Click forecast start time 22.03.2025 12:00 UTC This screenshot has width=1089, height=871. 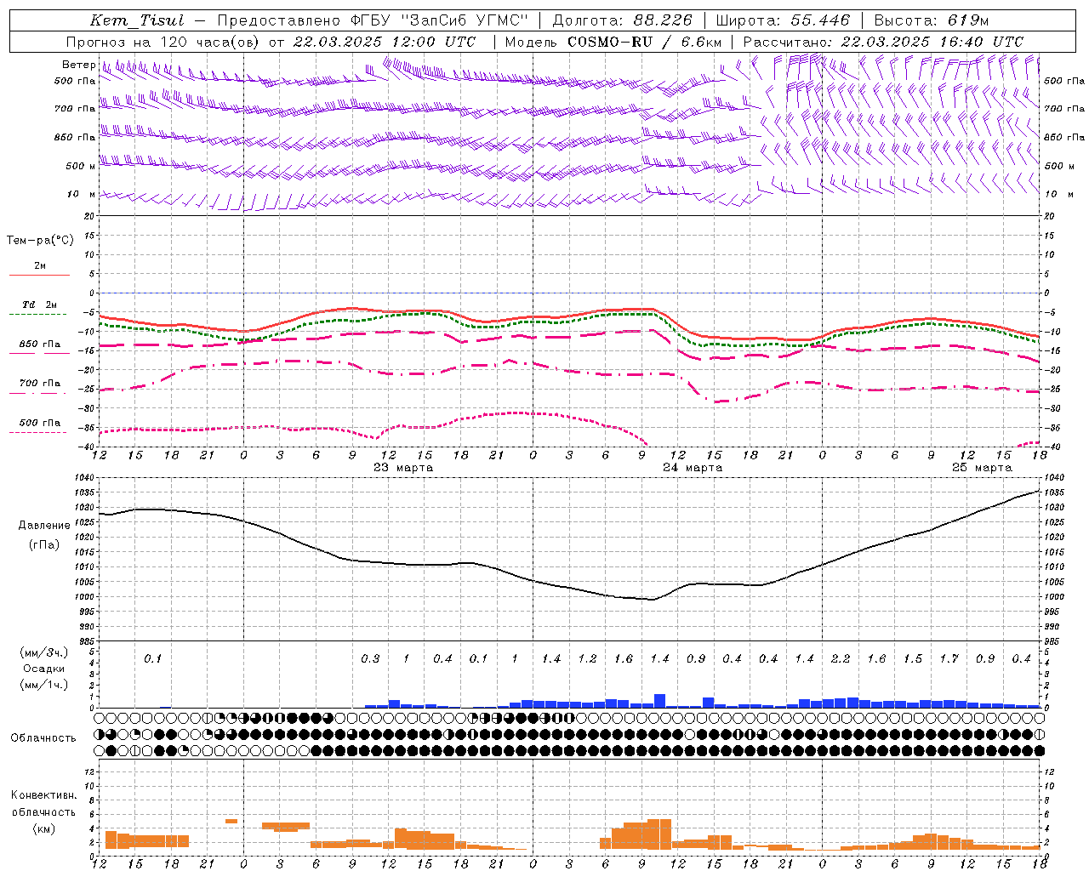click(x=384, y=42)
